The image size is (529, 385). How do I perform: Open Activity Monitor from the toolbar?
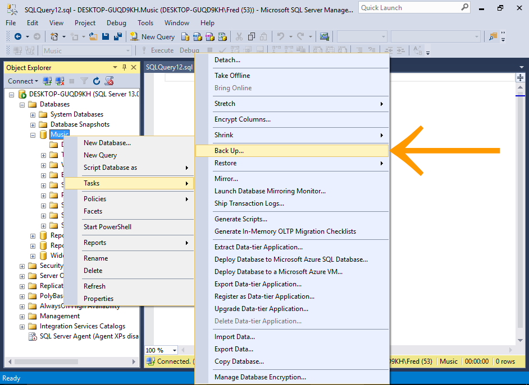click(x=324, y=36)
